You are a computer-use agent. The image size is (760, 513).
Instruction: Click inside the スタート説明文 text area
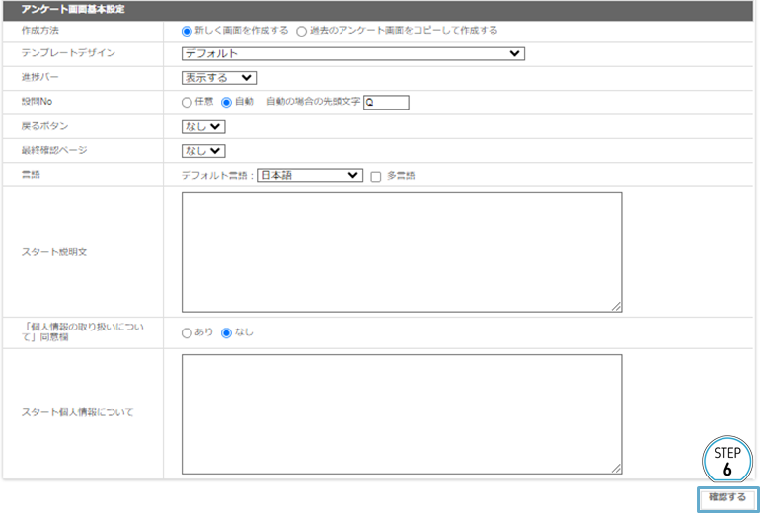pyautogui.click(x=401, y=252)
